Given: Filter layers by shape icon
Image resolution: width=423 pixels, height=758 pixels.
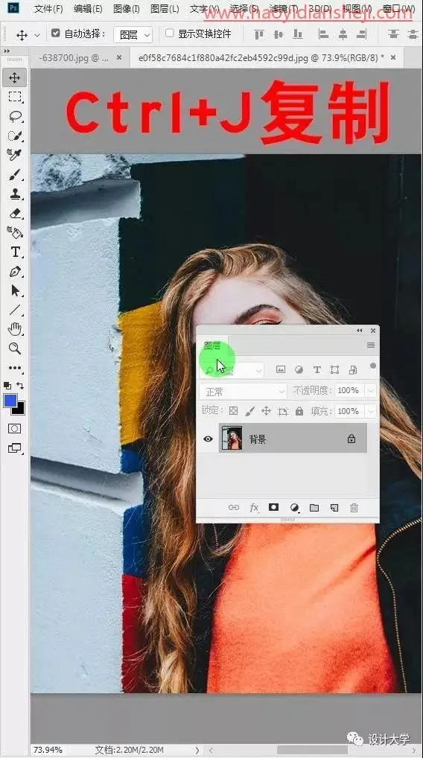Looking at the screenshot, I should click(334, 370).
